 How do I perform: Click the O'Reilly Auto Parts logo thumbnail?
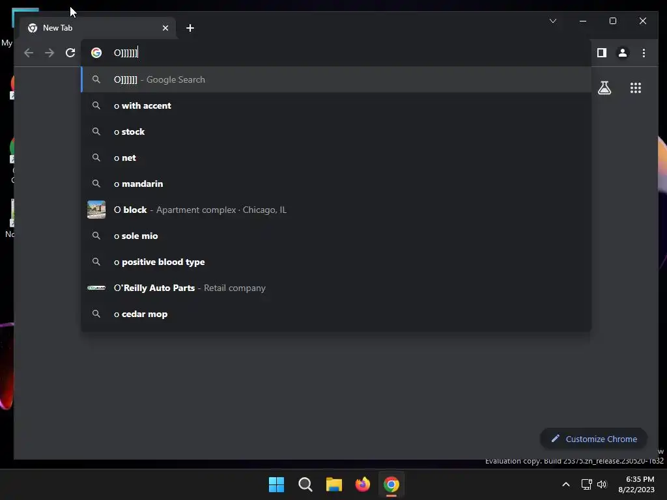coord(96,288)
